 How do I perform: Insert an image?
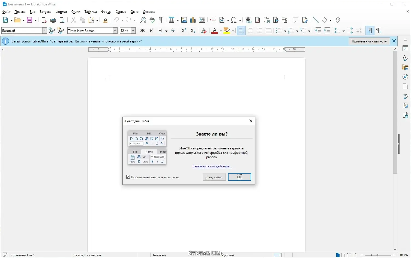[x=184, y=20]
